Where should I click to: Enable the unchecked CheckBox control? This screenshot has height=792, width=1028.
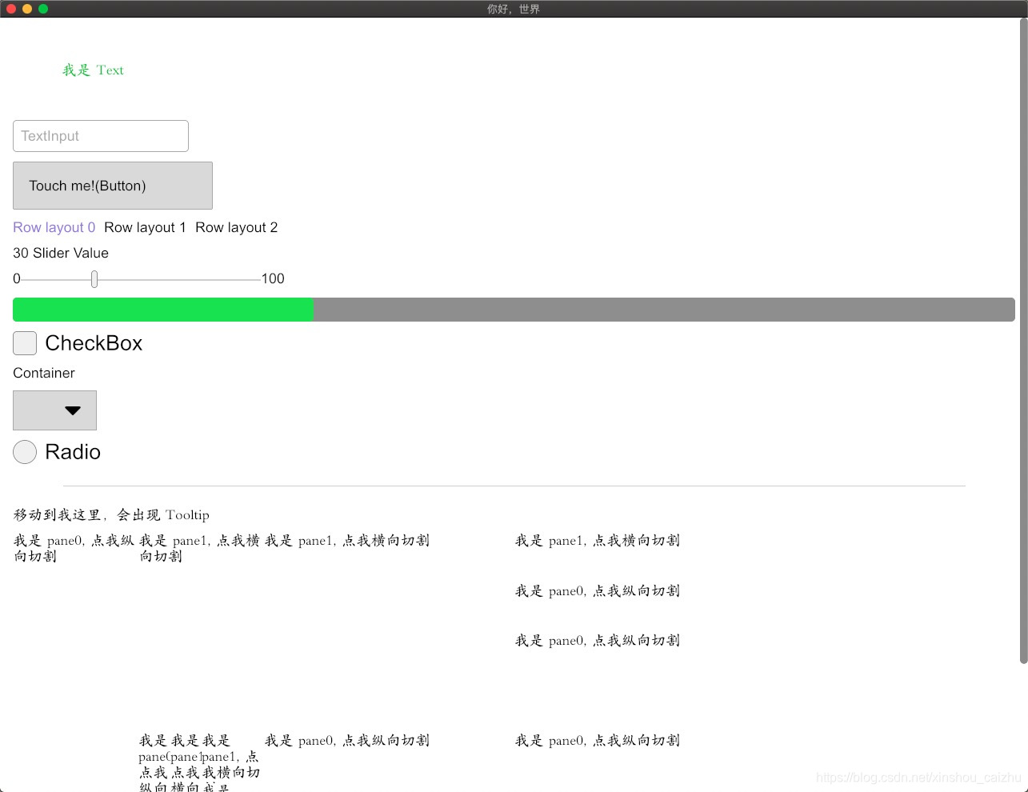24,342
